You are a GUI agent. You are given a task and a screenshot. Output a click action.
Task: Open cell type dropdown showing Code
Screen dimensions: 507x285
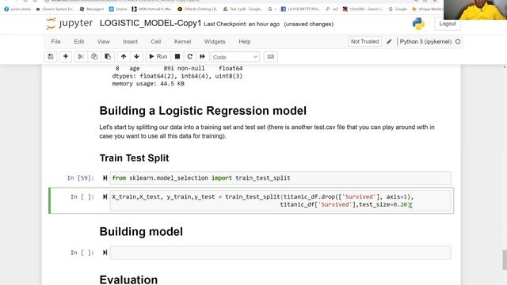tap(235, 57)
